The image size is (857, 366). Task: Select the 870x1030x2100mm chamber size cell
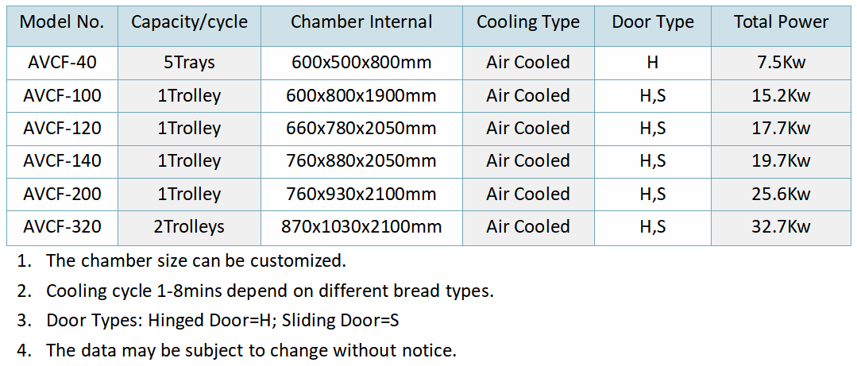361,227
